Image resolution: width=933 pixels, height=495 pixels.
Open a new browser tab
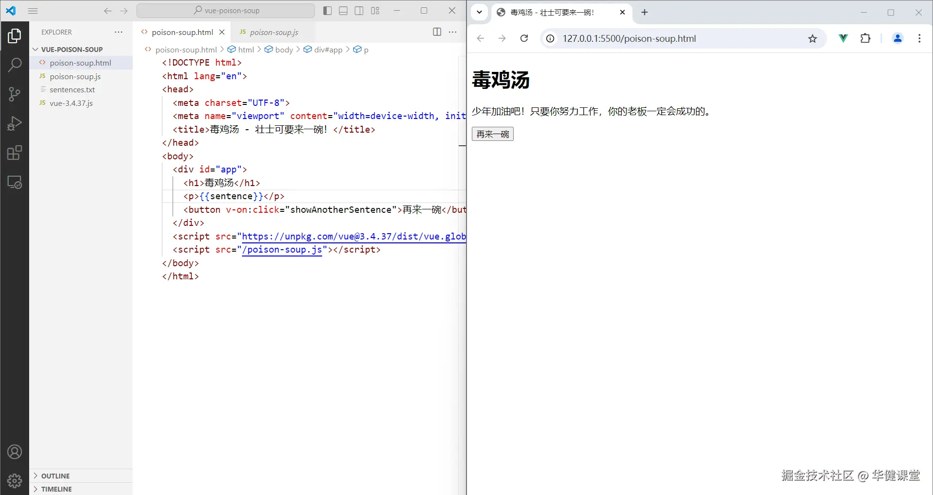pyautogui.click(x=645, y=13)
